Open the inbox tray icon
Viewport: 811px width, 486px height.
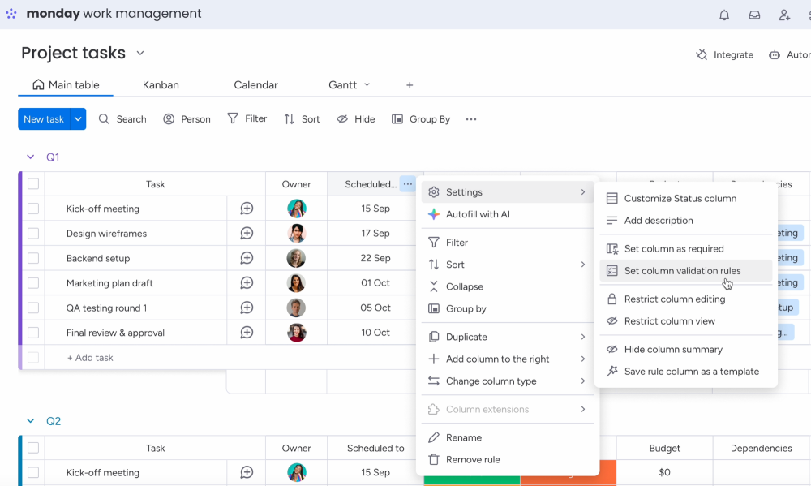754,15
